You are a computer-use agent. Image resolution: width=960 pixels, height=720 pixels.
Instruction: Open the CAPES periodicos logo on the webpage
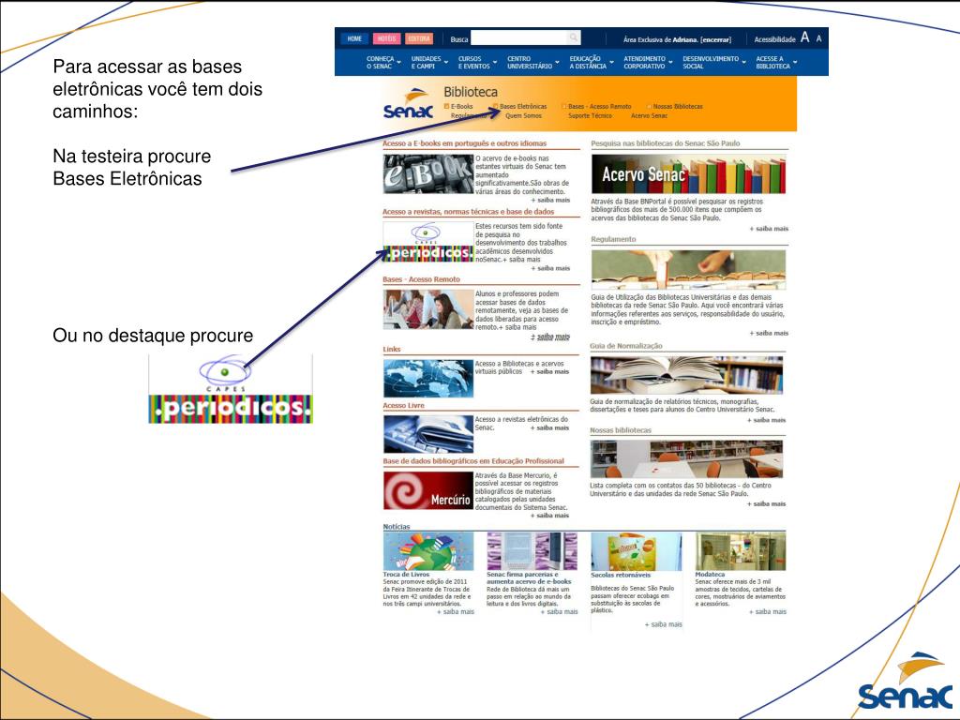[428, 242]
